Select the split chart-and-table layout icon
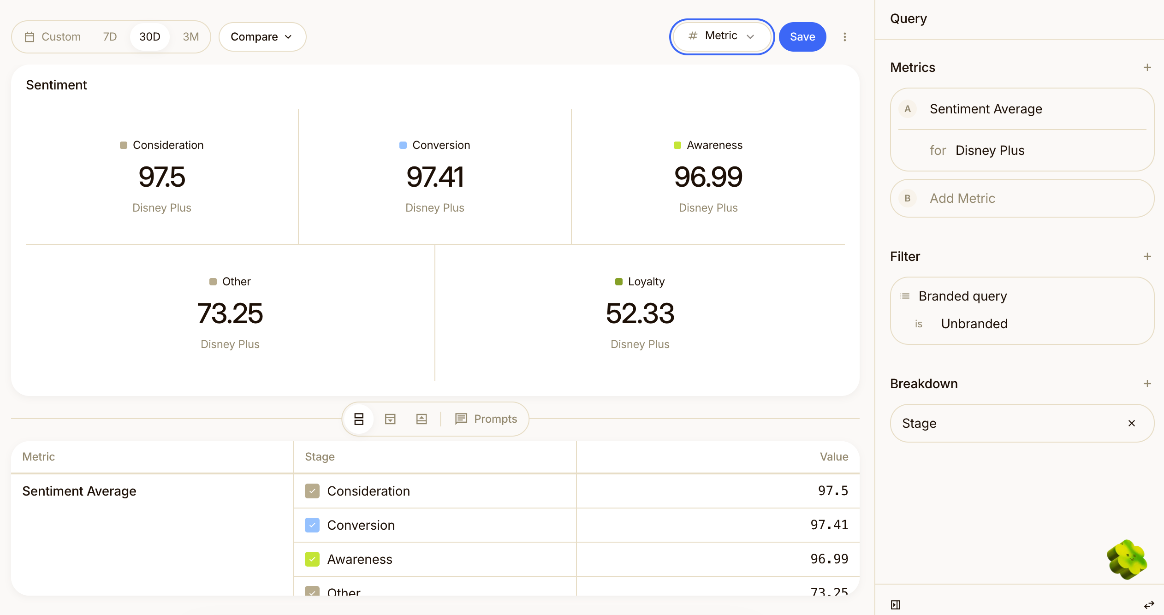The image size is (1164, 615). (359, 419)
